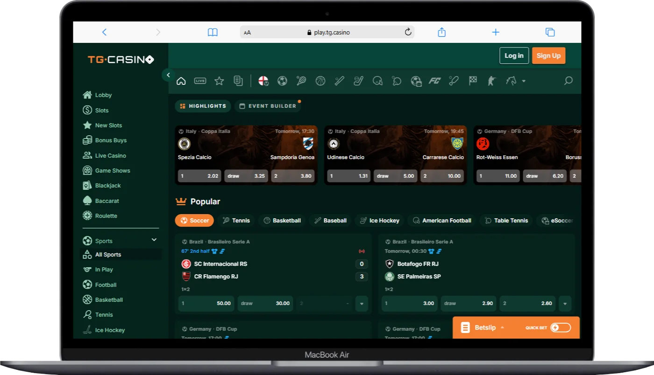Expand more markets for Botafogo vs Palmeiras

(x=565, y=303)
